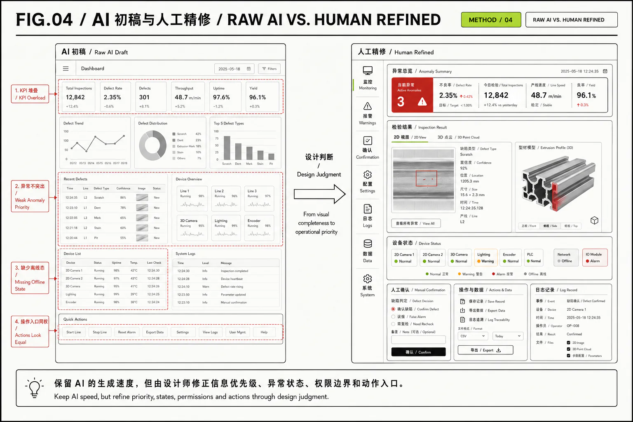This screenshot has height=422, width=633.
Task: Click the RAW AI VS. HUMAN REFINED tag
Action: [571, 20]
